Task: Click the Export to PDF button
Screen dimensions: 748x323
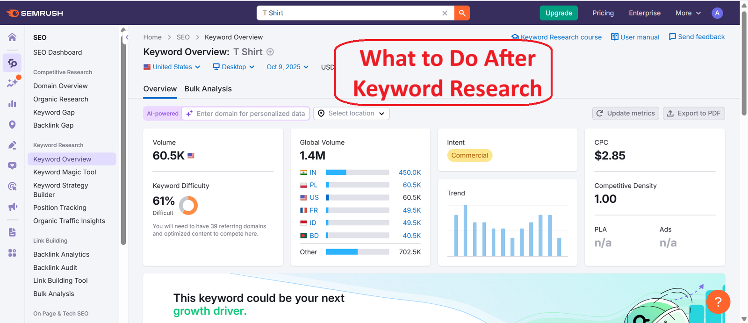Action: [694, 114]
